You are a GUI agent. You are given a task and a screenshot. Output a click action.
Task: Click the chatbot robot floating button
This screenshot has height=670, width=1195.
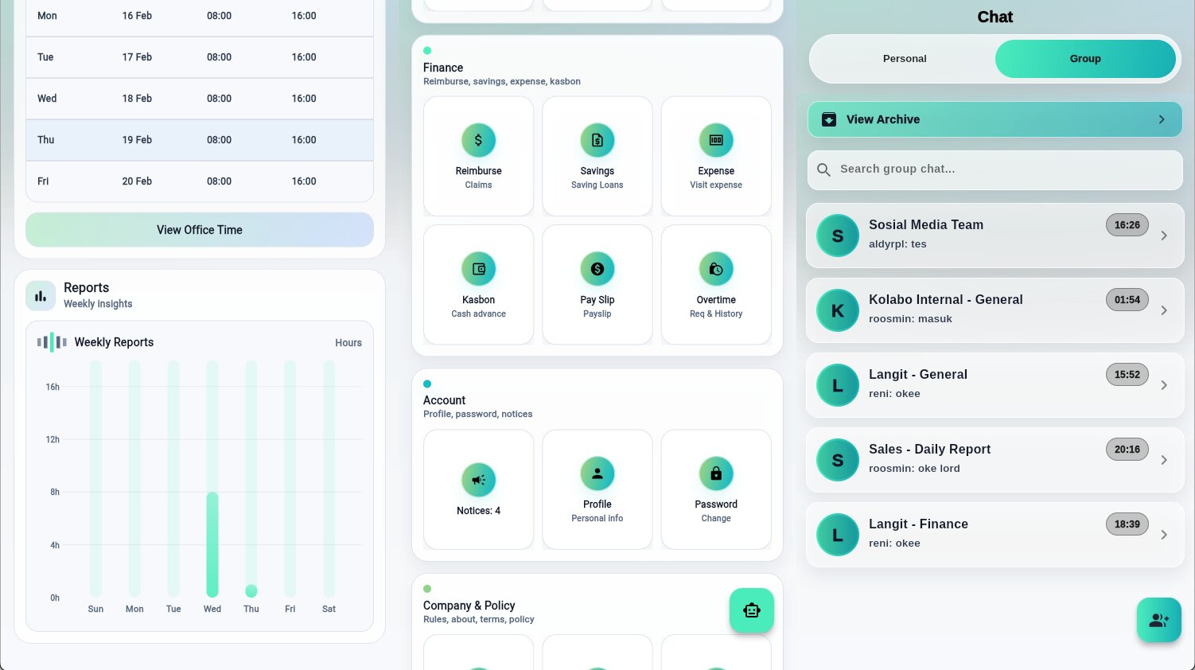[x=751, y=610]
